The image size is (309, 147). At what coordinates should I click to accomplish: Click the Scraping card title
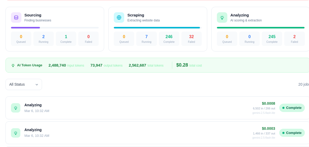pos(136,15)
